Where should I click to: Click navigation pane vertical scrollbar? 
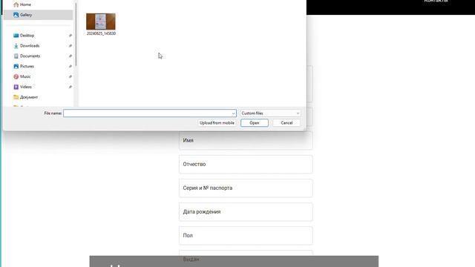[x=76, y=34]
